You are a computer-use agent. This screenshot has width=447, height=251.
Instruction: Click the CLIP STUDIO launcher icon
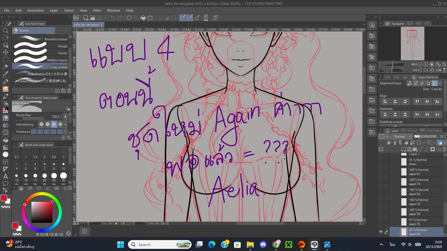pyautogui.click(x=76, y=18)
